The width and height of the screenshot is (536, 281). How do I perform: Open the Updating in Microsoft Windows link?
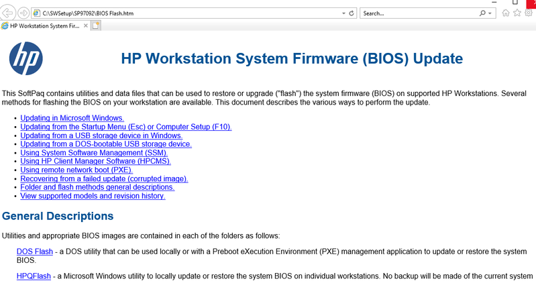point(72,118)
